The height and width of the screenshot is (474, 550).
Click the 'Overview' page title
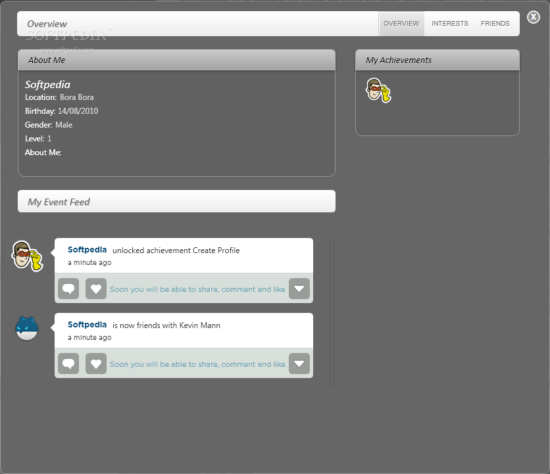(x=47, y=24)
